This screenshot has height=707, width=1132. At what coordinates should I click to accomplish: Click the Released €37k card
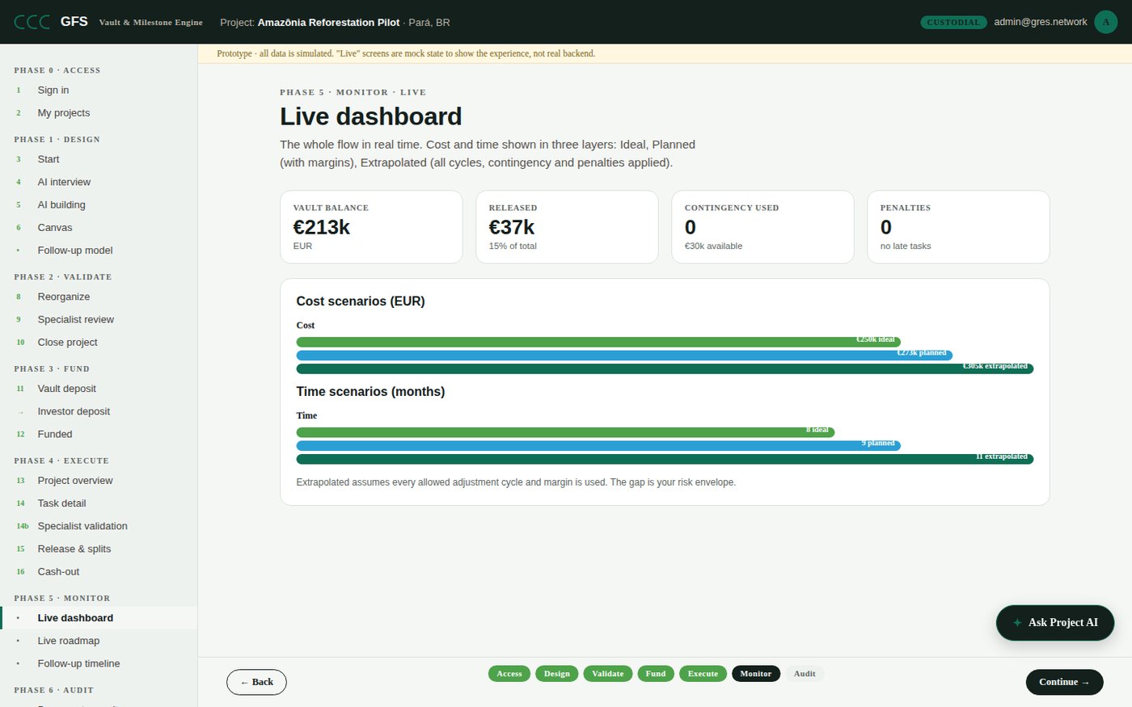coord(567,227)
